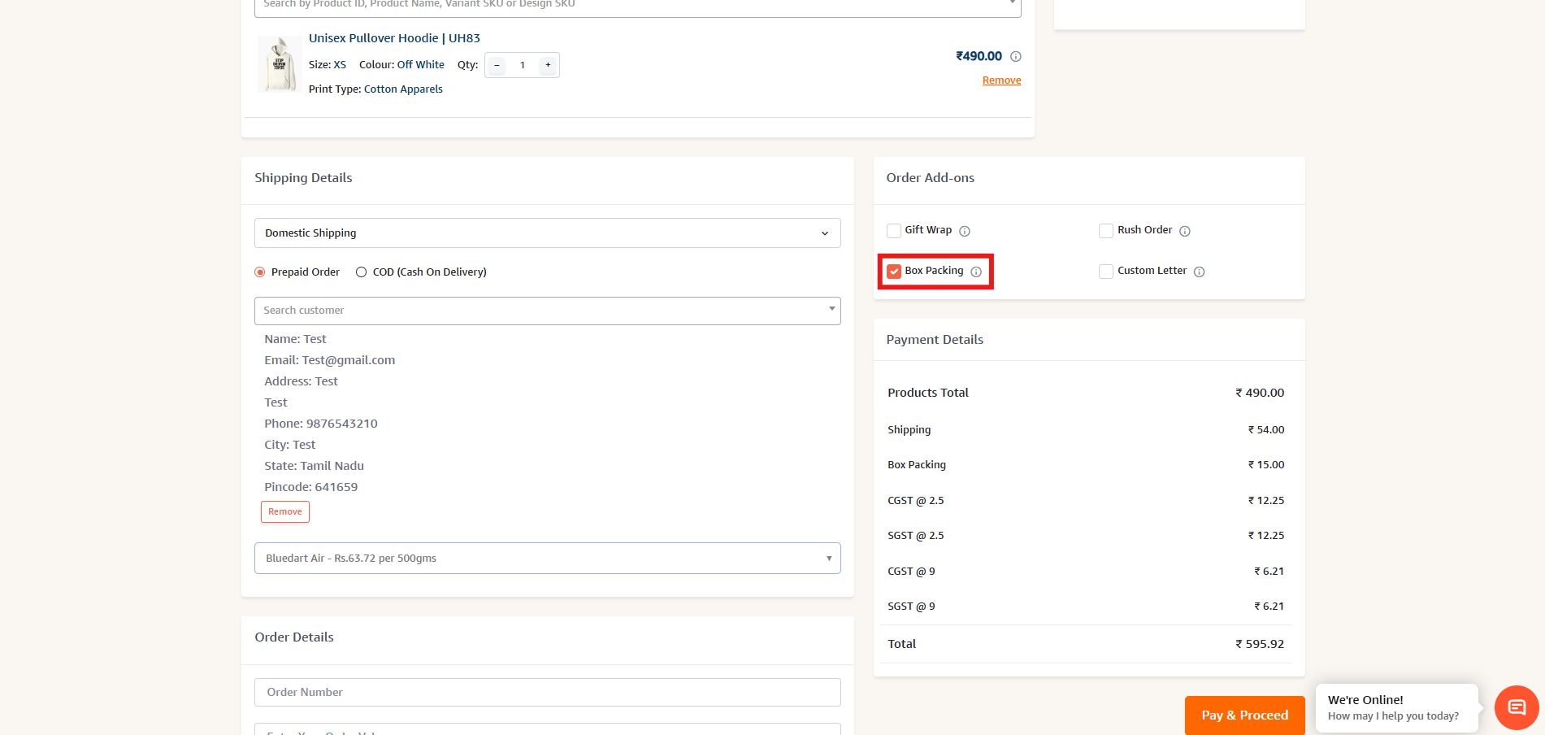Click the Box Packing info icon
Screen dimensions: 1545x735
[976, 272]
